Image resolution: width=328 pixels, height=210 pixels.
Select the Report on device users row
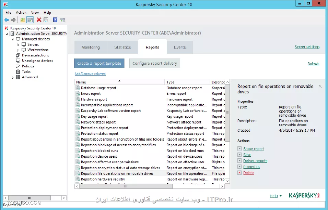tap(150, 156)
